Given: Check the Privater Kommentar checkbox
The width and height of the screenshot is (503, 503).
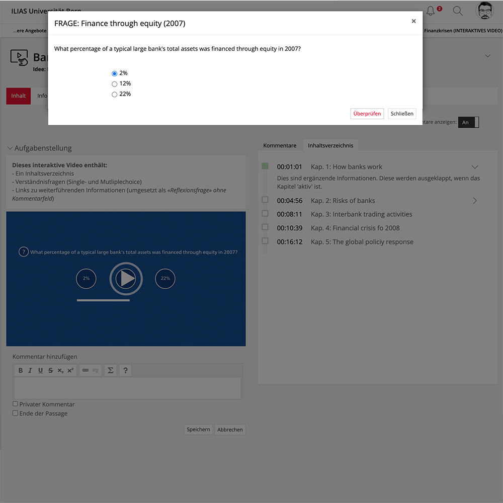Looking at the screenshot, I should [15, 404].
